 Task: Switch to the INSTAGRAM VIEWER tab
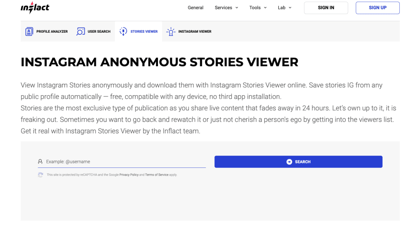189,31
